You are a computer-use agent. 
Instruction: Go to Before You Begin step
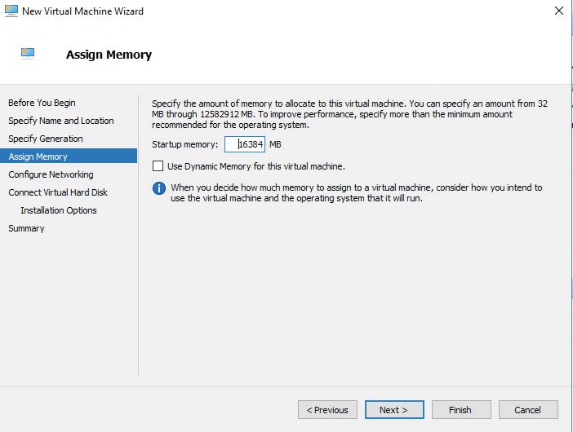pos(42,103)
